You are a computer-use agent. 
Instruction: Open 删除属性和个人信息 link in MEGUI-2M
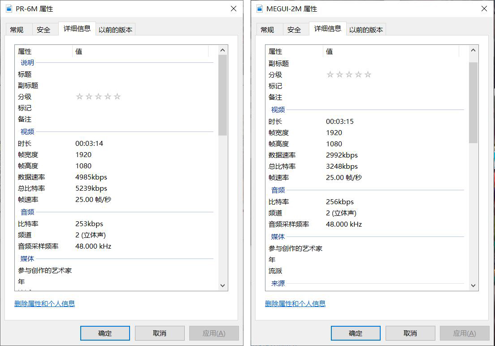point(295,304)
